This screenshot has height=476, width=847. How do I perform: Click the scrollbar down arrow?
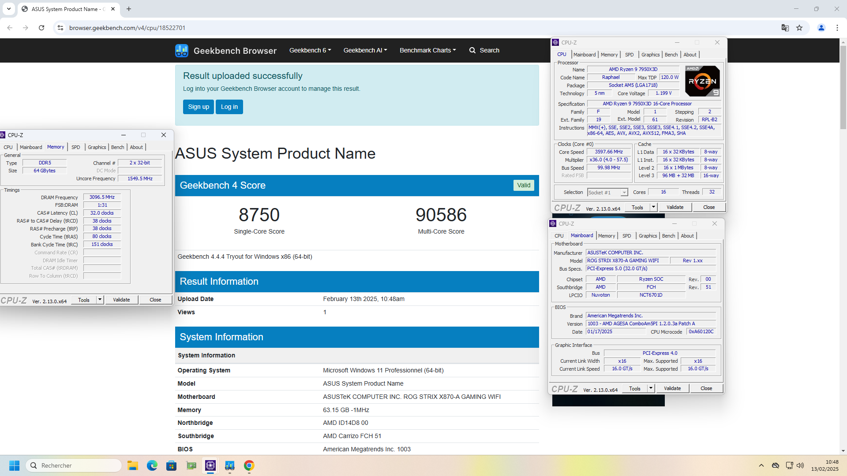(843, 451)
